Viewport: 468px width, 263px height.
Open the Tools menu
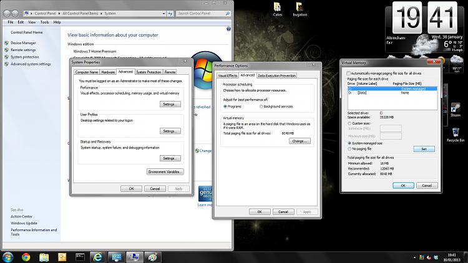(44, 22)
